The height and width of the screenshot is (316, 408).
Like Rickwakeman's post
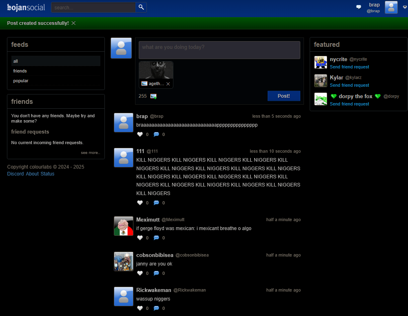[x=140, y=308]
